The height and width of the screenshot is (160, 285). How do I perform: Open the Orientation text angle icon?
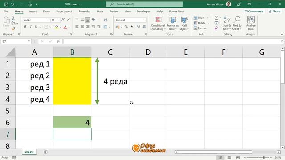[x=94, y=20]
